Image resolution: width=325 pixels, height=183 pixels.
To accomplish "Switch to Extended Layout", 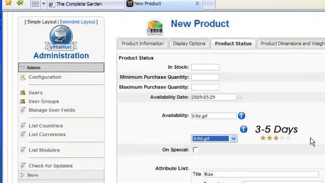I will click(78, 22).
